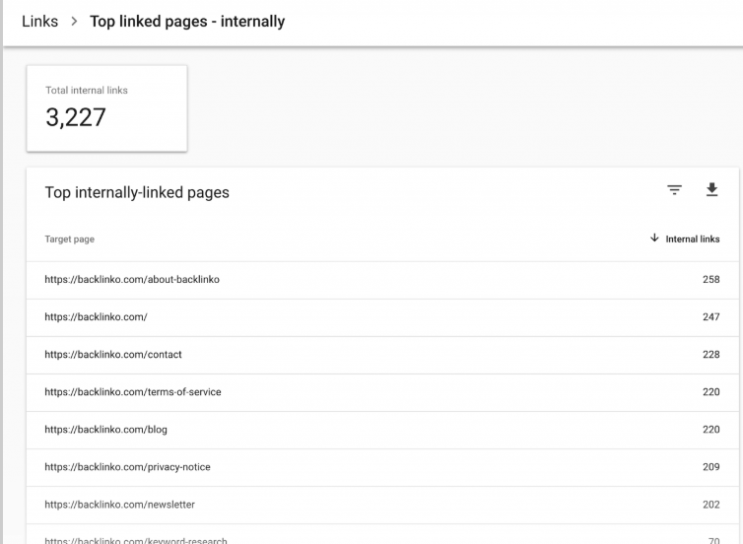Click the 258 internal links count

point(710,280)
